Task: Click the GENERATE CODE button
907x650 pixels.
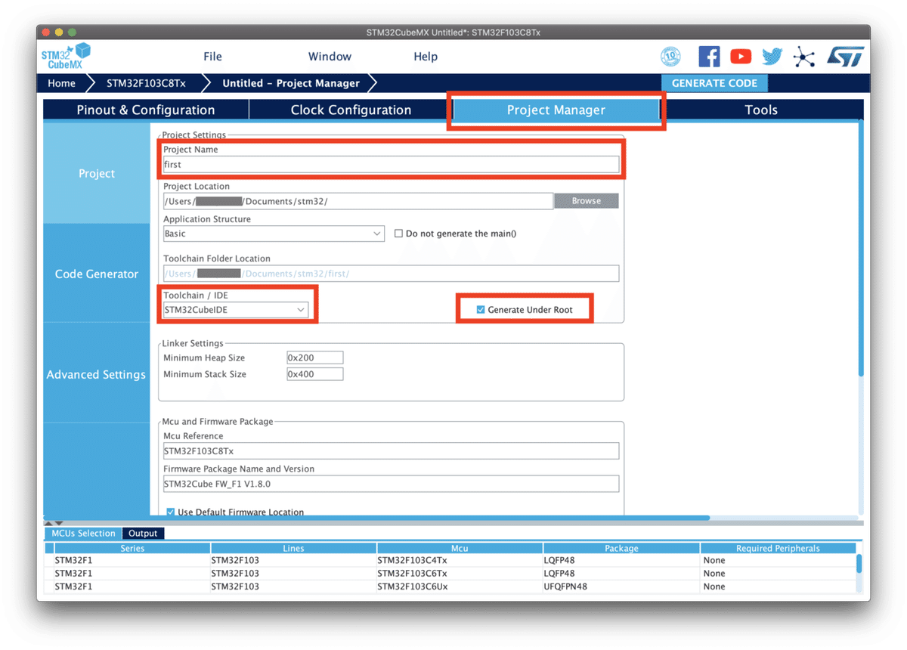Action: tap(714, 83)
